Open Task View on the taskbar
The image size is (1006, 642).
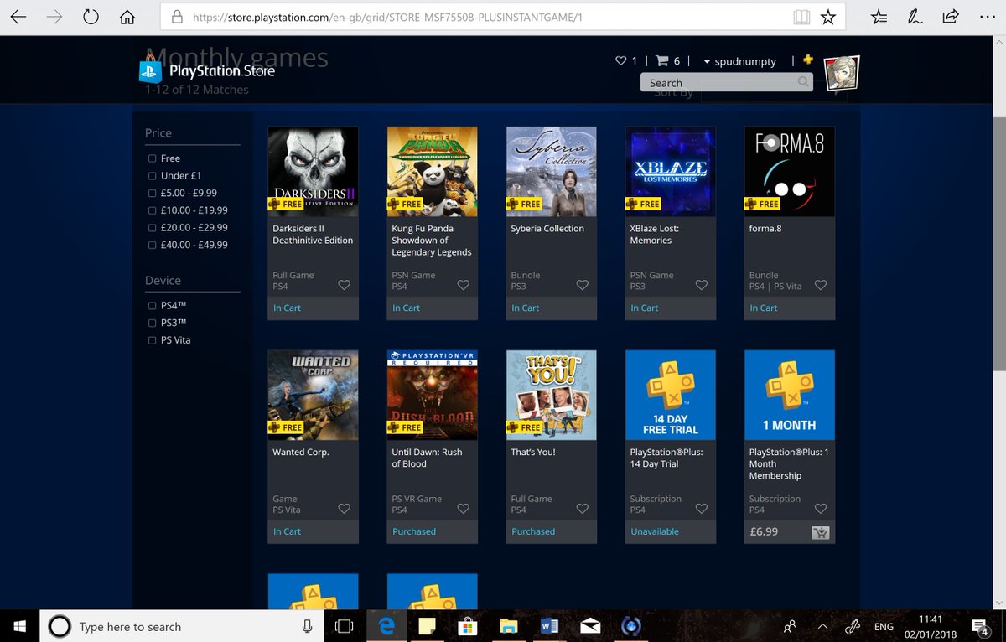tap(344, 626)
